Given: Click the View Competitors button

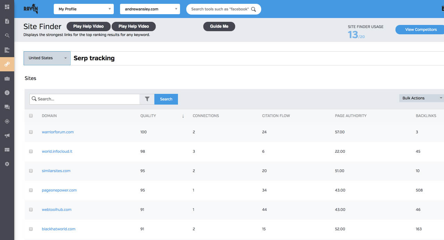Looking at the screenshot, I should (421, 29).
